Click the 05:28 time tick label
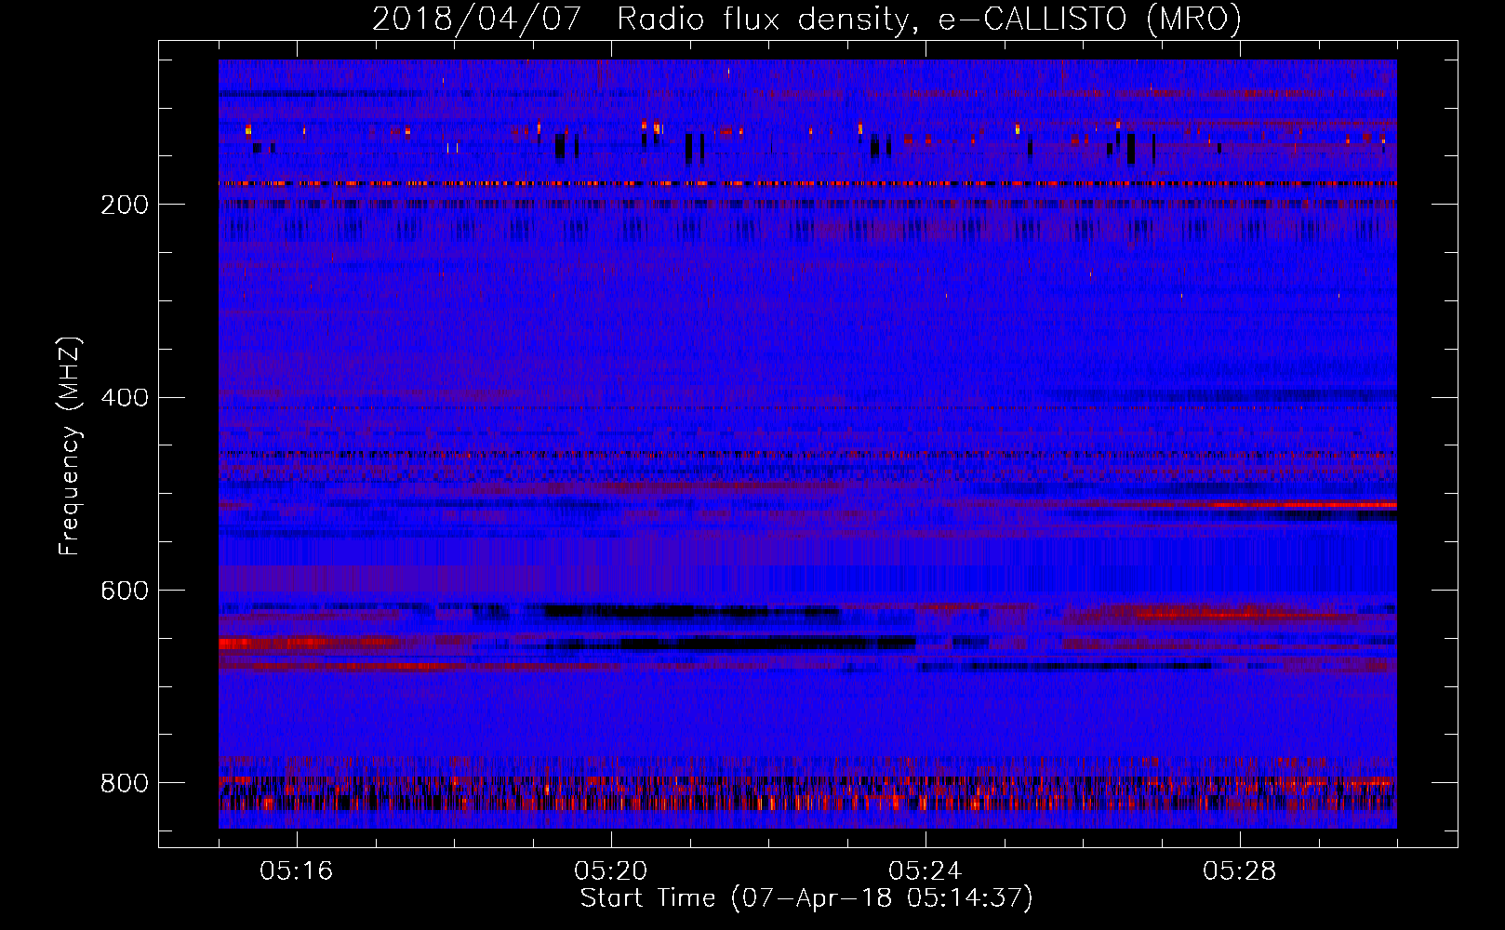Screen dimensions: 1505x930 coord(1240,871)
